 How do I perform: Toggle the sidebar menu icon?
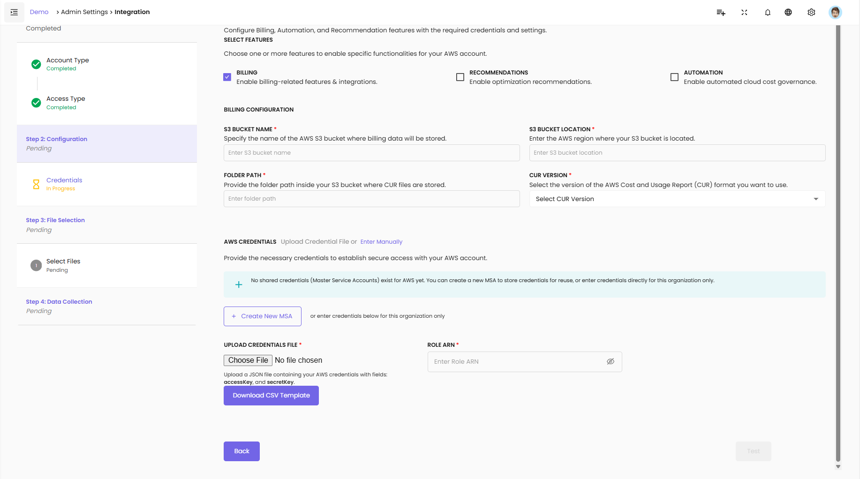pyautogui.click(x=14, y=12)
